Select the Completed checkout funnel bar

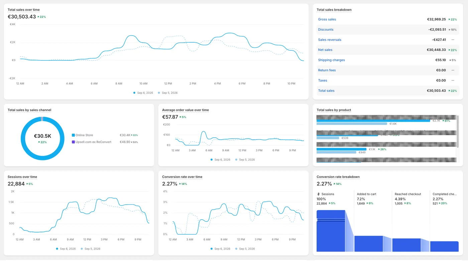[444, 246]
